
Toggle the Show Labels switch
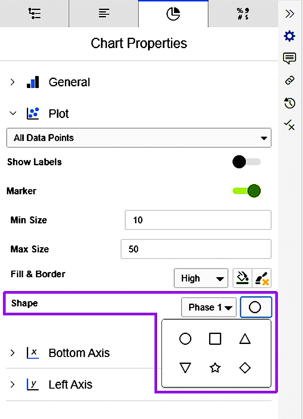246,162
